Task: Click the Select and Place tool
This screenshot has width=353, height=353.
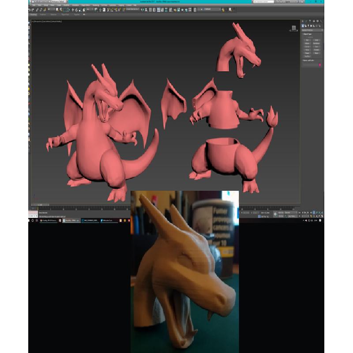Action: (84, 10)
